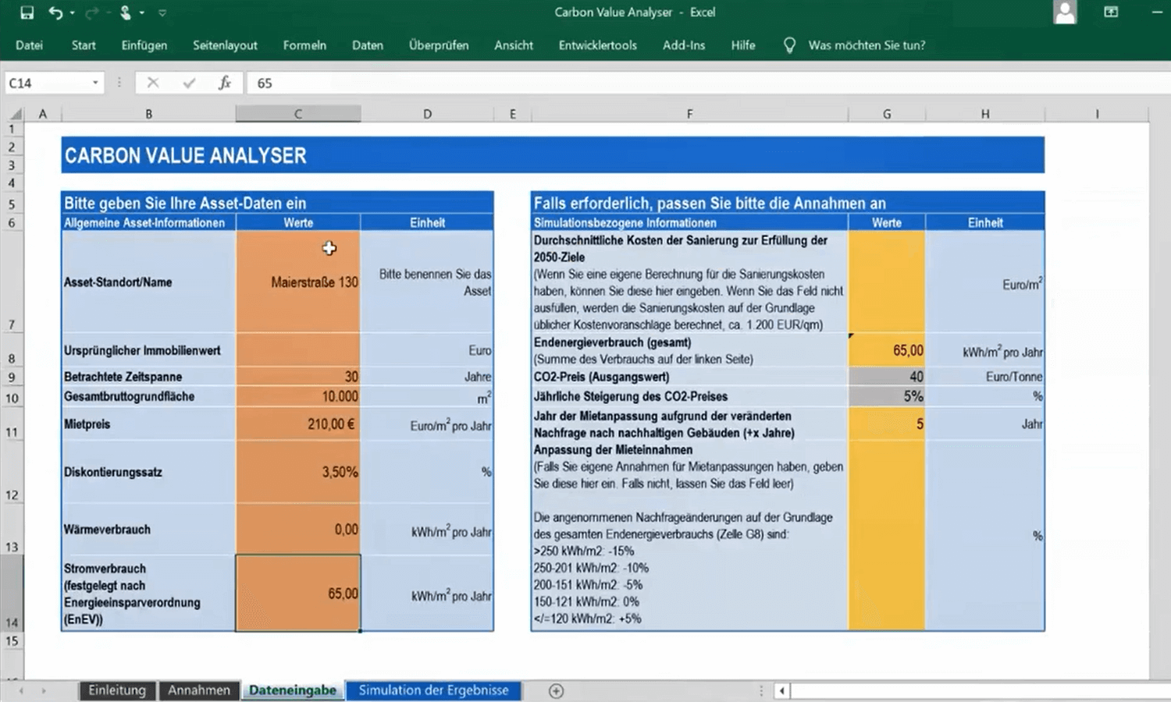Select the empty value cell for Ursprünglicher Immobilienwert
The image size is (1171, 702).
coord(298,351)
